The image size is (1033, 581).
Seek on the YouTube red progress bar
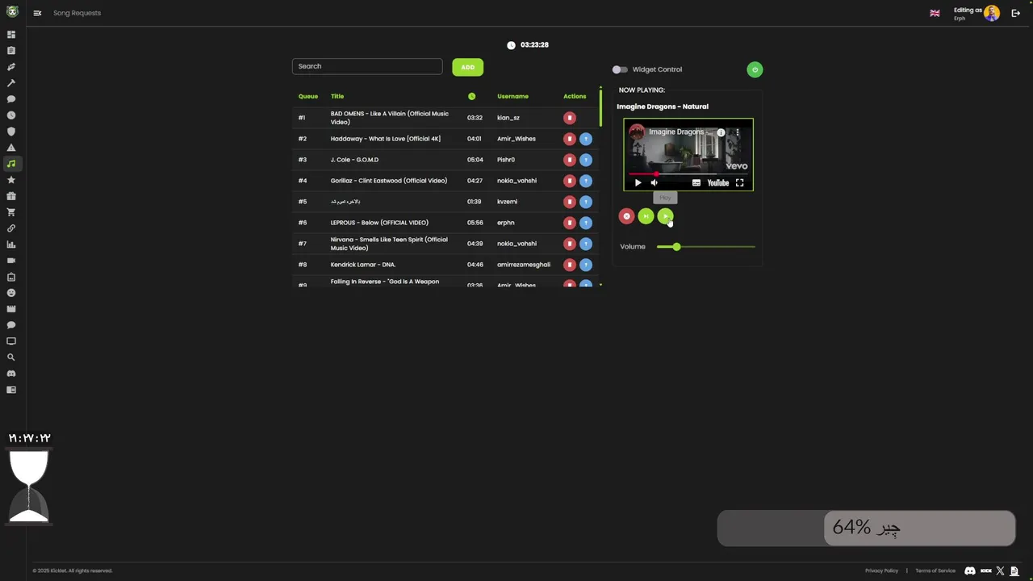688,173
